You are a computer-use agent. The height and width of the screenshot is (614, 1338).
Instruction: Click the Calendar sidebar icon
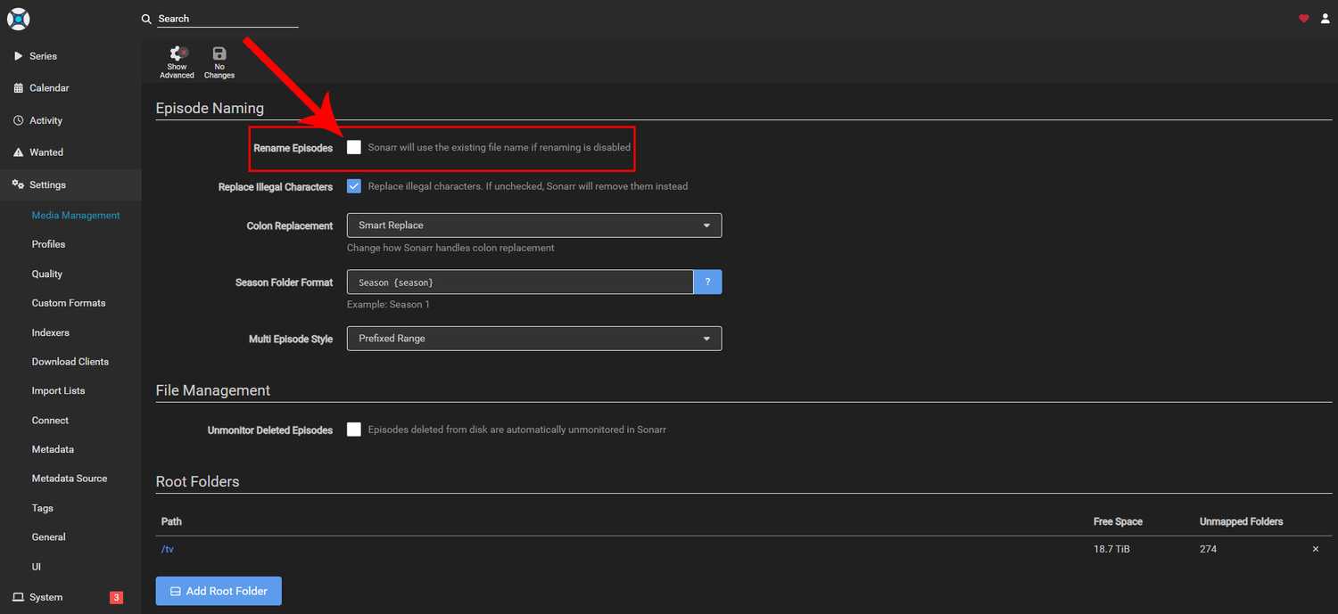point(18,88)
